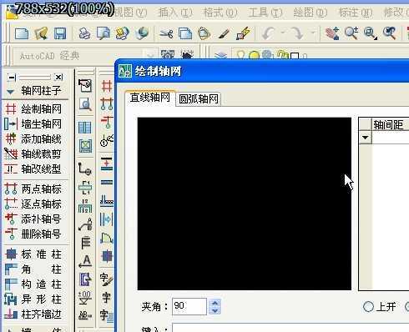The width and height of the screenshot is (409, 332).
Task: Click the Copy icon in toolbar
Action: (185, 33)
